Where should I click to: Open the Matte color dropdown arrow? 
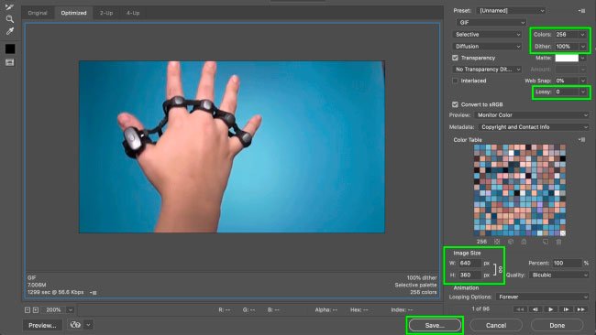[x=583, y=58]
